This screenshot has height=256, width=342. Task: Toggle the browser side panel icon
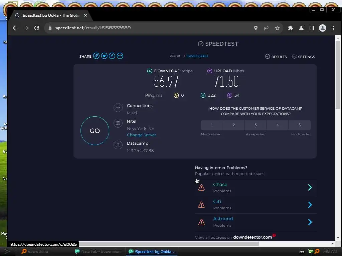tap(312, 28)
